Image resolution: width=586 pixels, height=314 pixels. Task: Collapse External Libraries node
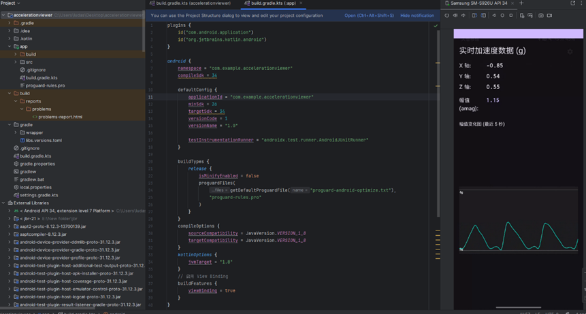[3, 203]
